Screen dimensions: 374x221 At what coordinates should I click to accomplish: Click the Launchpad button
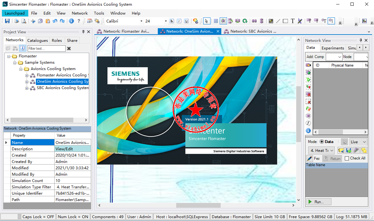(x=15, y=13)
